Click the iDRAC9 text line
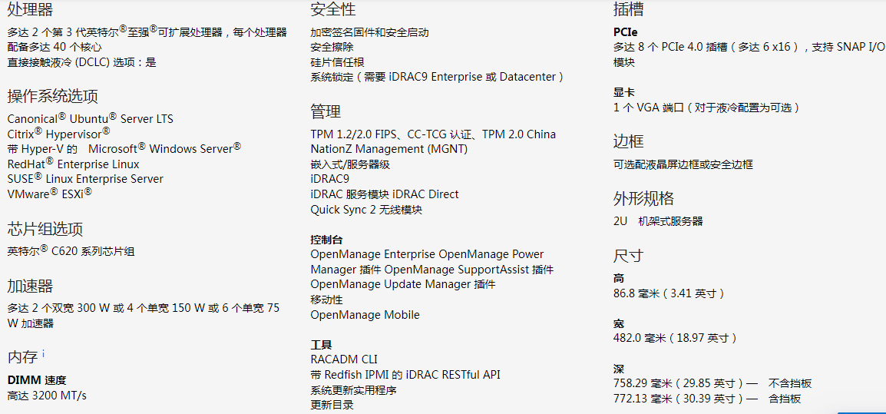 pos(329,179)
